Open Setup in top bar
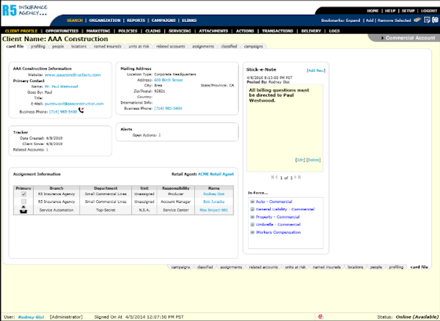 click(x=408, y=11)
